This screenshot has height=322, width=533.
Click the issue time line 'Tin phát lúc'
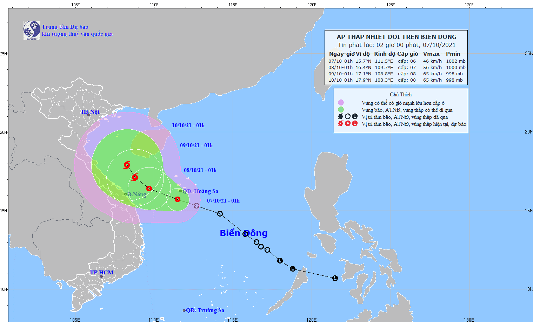click(x=397, y=45)
